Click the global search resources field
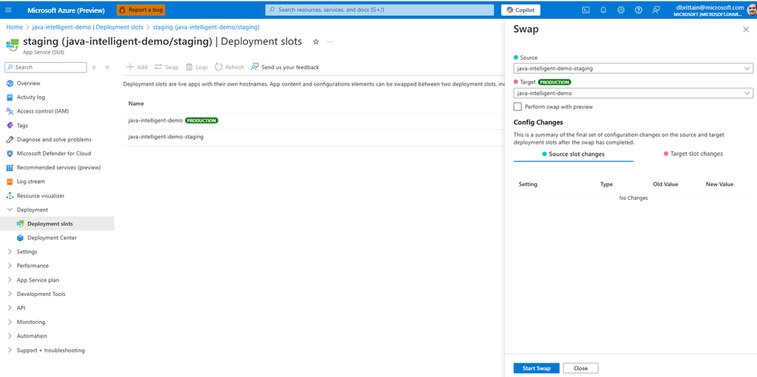The height and width of the screenshot is (377, 757). pos(380,10)
